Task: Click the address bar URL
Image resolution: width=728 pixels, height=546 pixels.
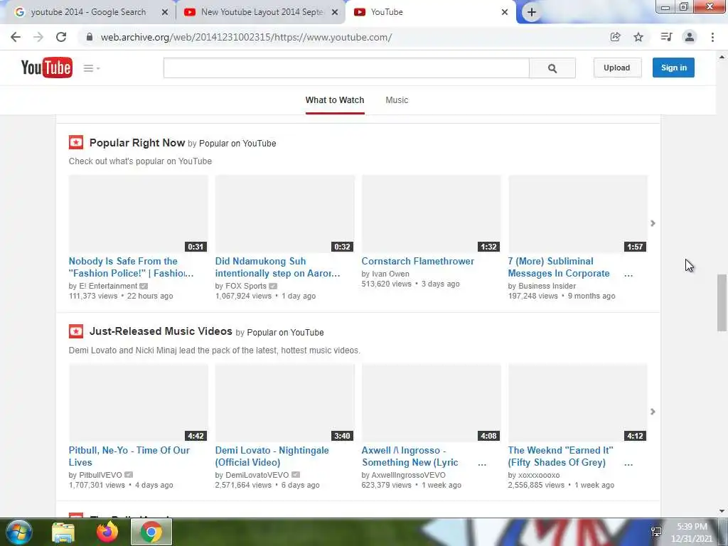Action: (246, 37)
